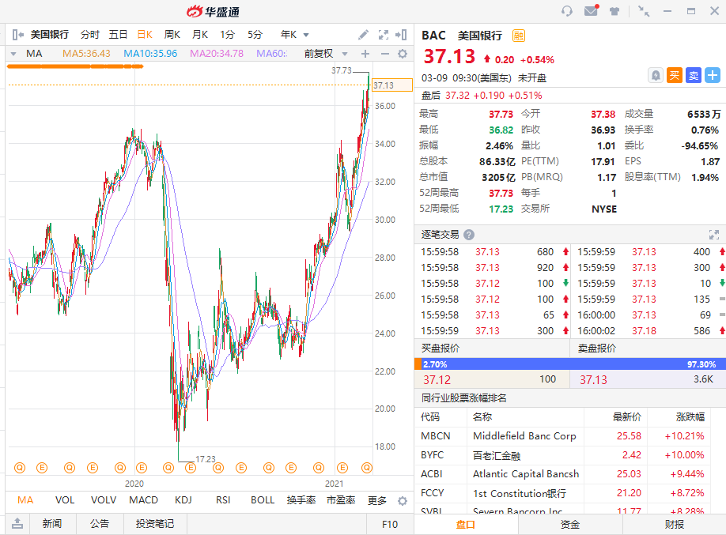The width and height of the screenshot is (726, 535).
Task: Select the MACD indicator tab
Action: [143, 500]
